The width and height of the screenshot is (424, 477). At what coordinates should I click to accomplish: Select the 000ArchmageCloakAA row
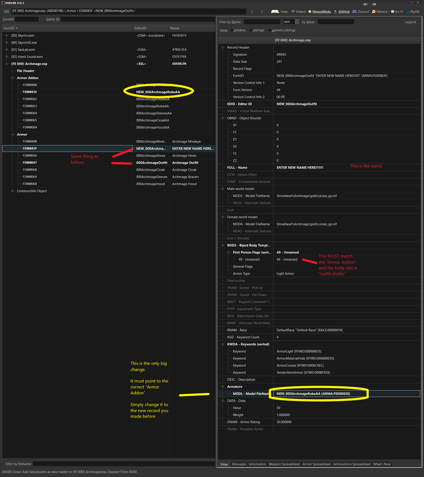coord(109,120)
